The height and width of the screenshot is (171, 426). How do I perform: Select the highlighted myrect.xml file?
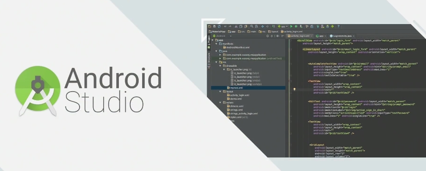point(235,88)
